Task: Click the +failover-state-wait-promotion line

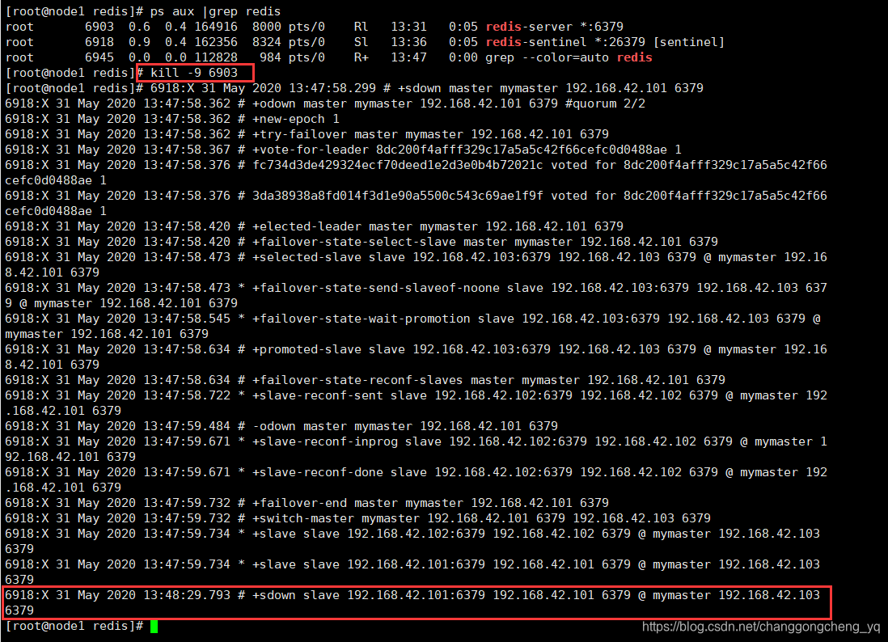Action: click(x=412, y=326)
